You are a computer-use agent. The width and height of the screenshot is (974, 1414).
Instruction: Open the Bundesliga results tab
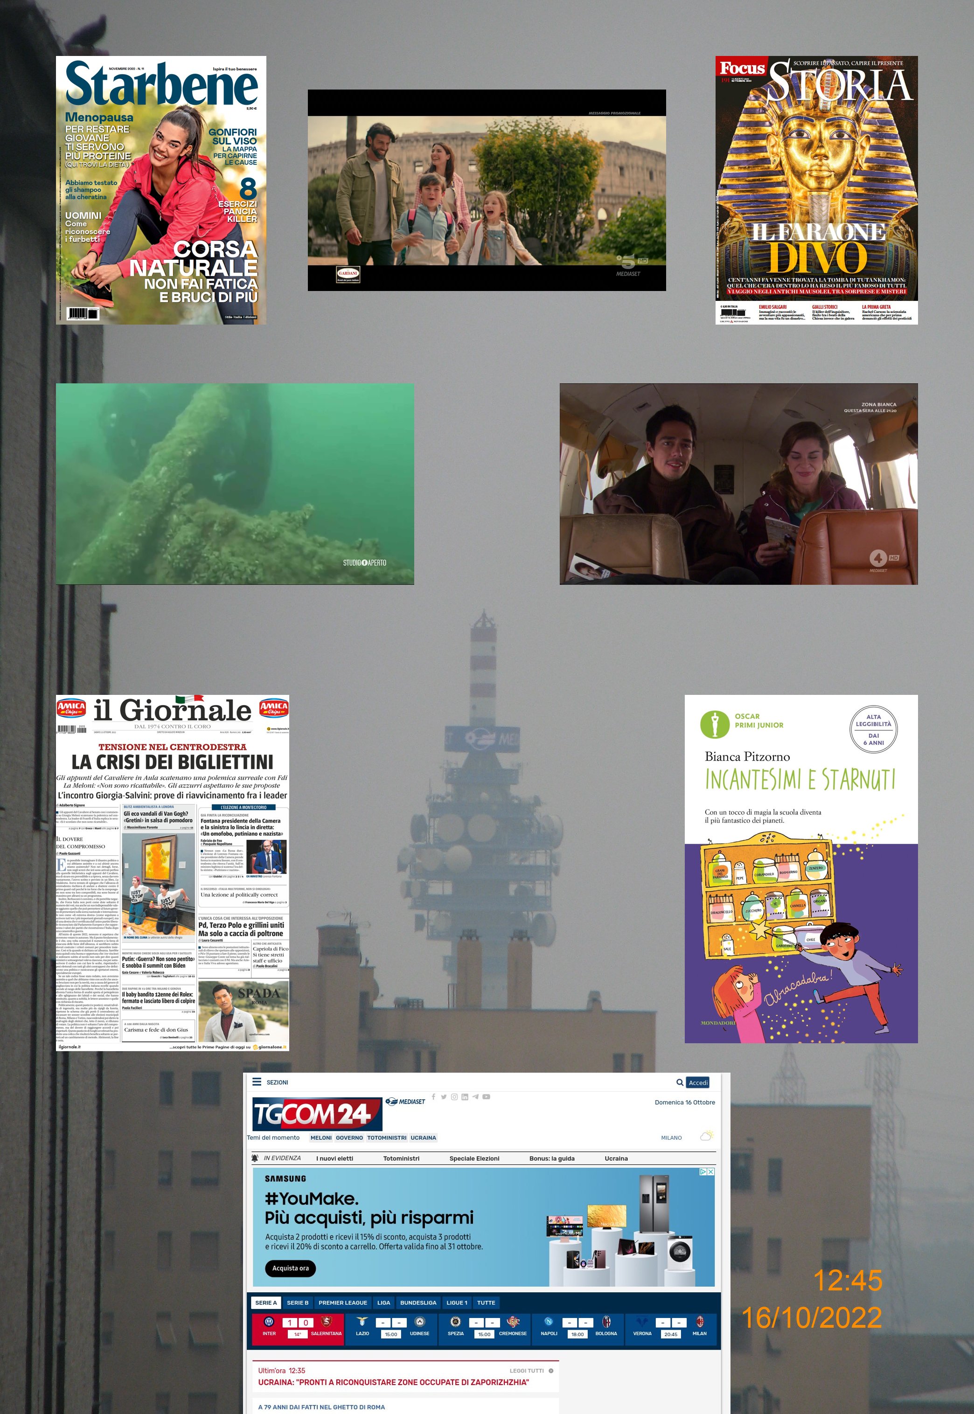click(x=418, y=1303)
